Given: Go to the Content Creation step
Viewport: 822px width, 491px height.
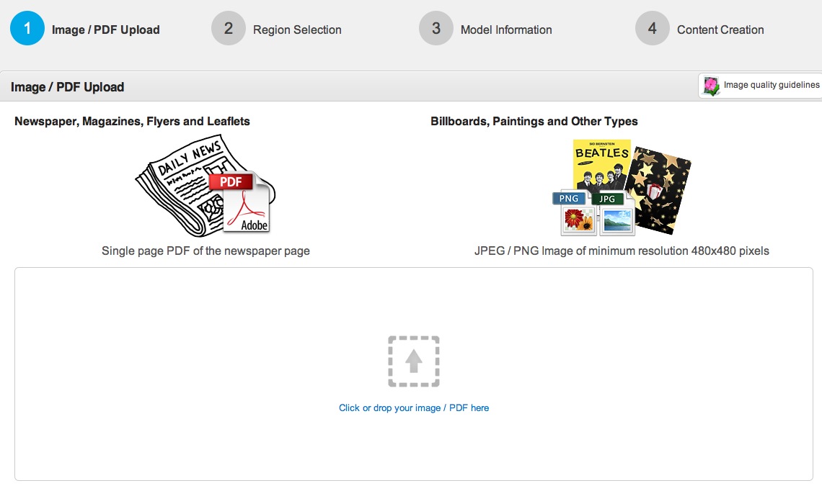Looking at the screenshot, I should click(x=720, y=30).
